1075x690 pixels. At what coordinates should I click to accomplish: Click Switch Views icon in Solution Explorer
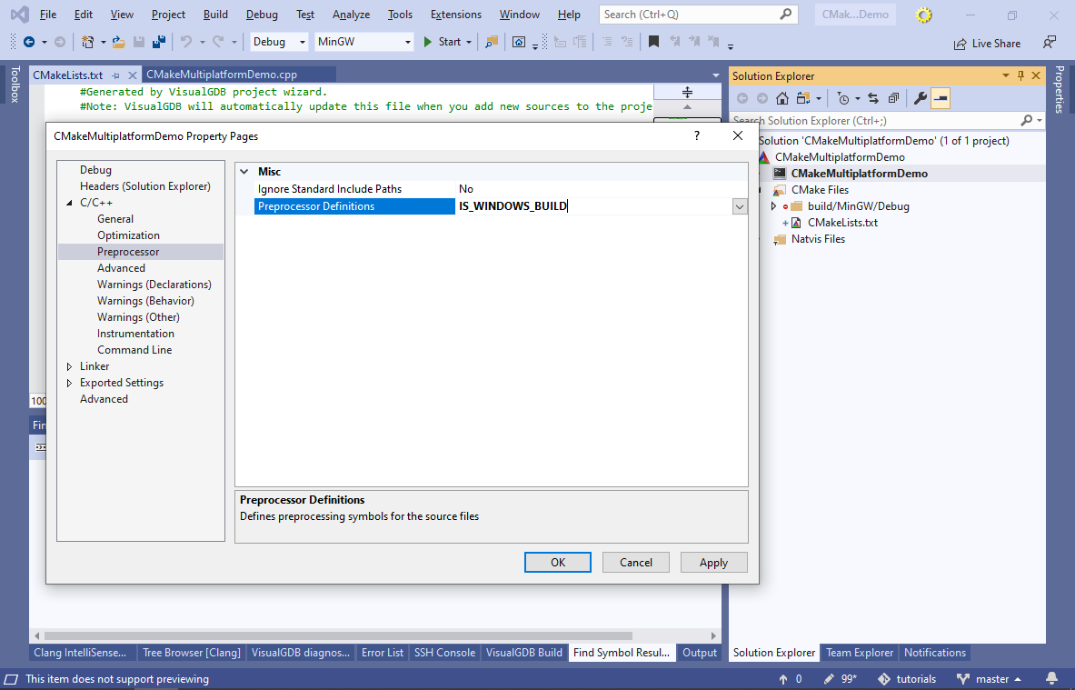click(802, 99)
